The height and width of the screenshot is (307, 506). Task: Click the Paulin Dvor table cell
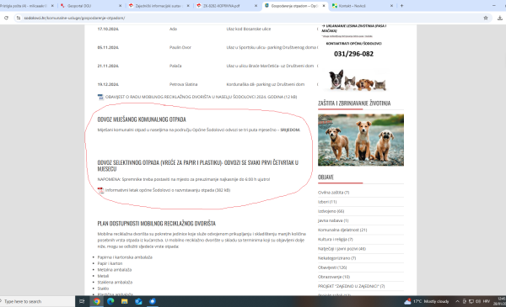180,47
